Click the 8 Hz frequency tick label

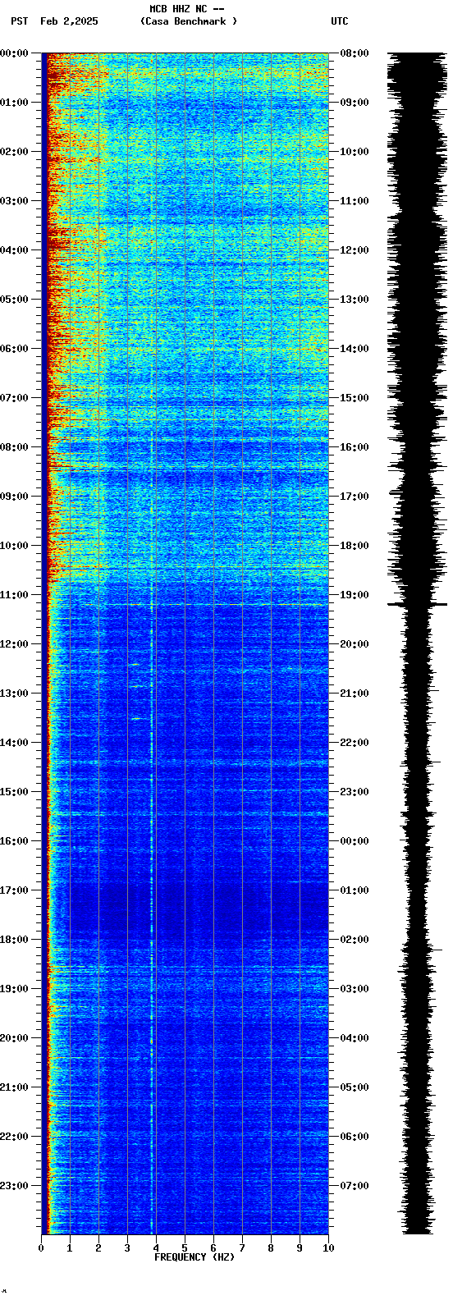click(271, 1248)
